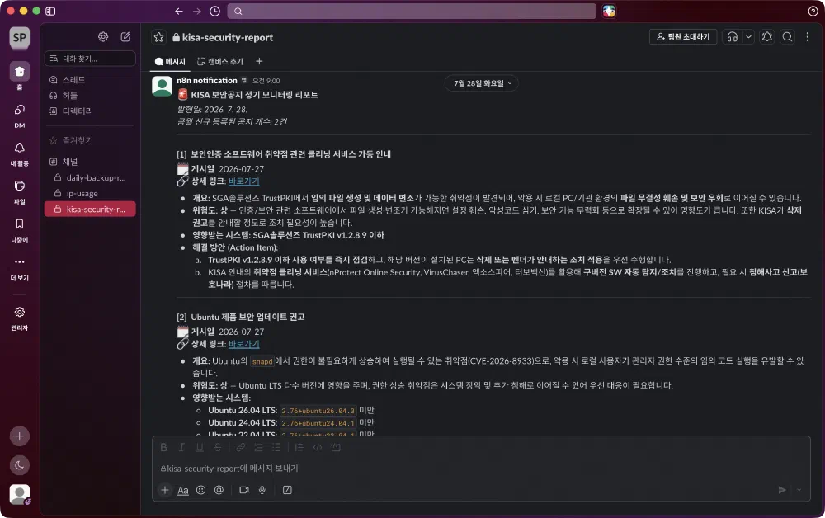Viewport: 825px width, 518px height.
Task: Insert blockquote in composer
Action: click(x=299, y=448)
